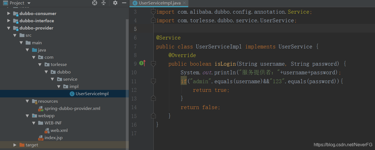Toggle the fold marker on line 4
Viewport: 375px width, 150px height.
point(153,20)
